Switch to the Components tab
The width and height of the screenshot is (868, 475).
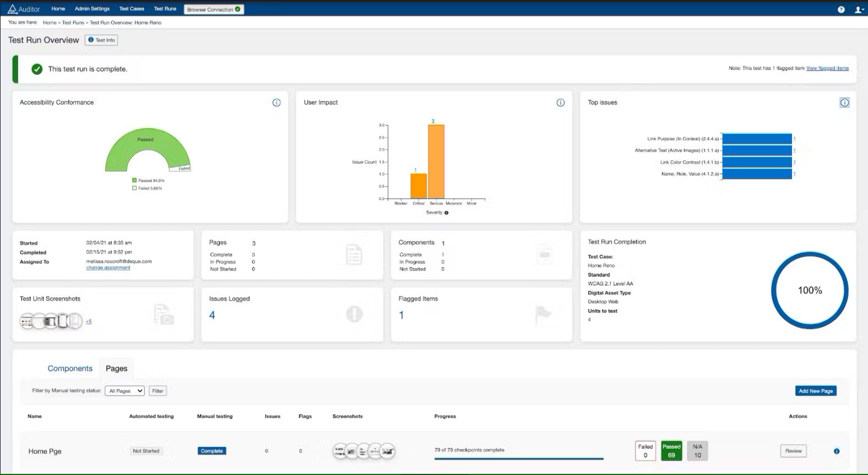coord(70,369)
